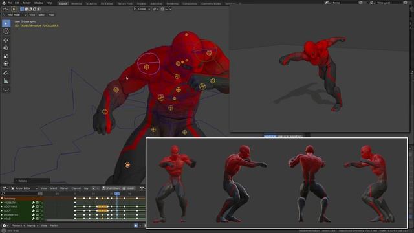Open the Action Editor Key menu

click(x=86, y=188)
